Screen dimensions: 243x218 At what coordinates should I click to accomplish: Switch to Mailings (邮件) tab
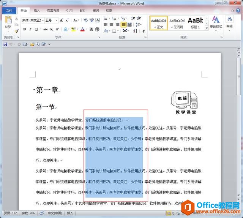pos(82,11)
